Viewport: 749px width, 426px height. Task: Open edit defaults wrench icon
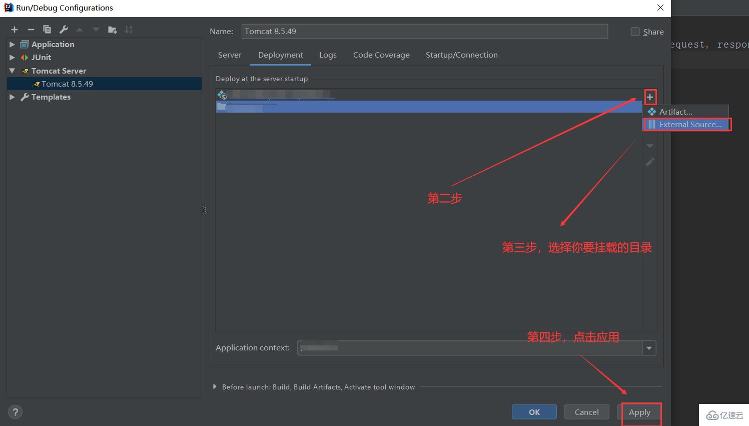(64, 30)
